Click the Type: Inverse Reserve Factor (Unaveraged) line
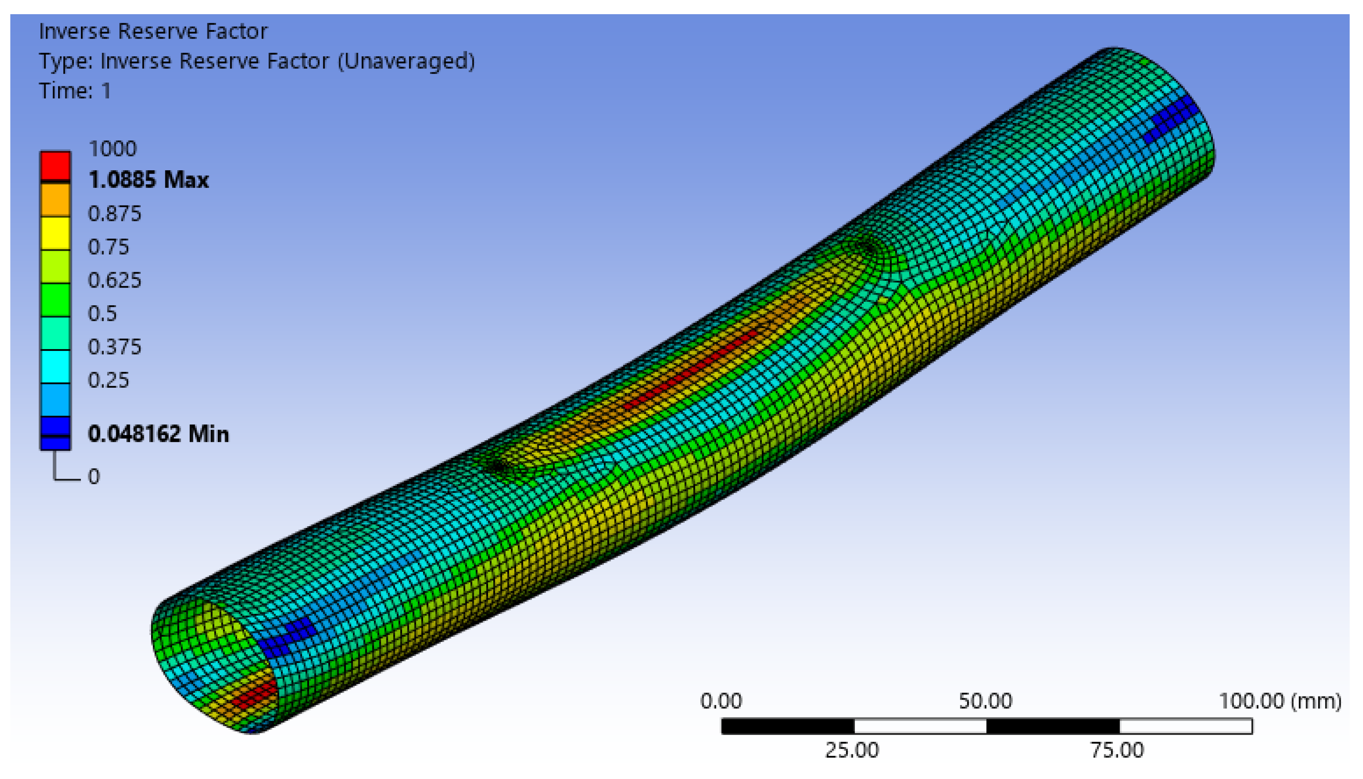 257,61
